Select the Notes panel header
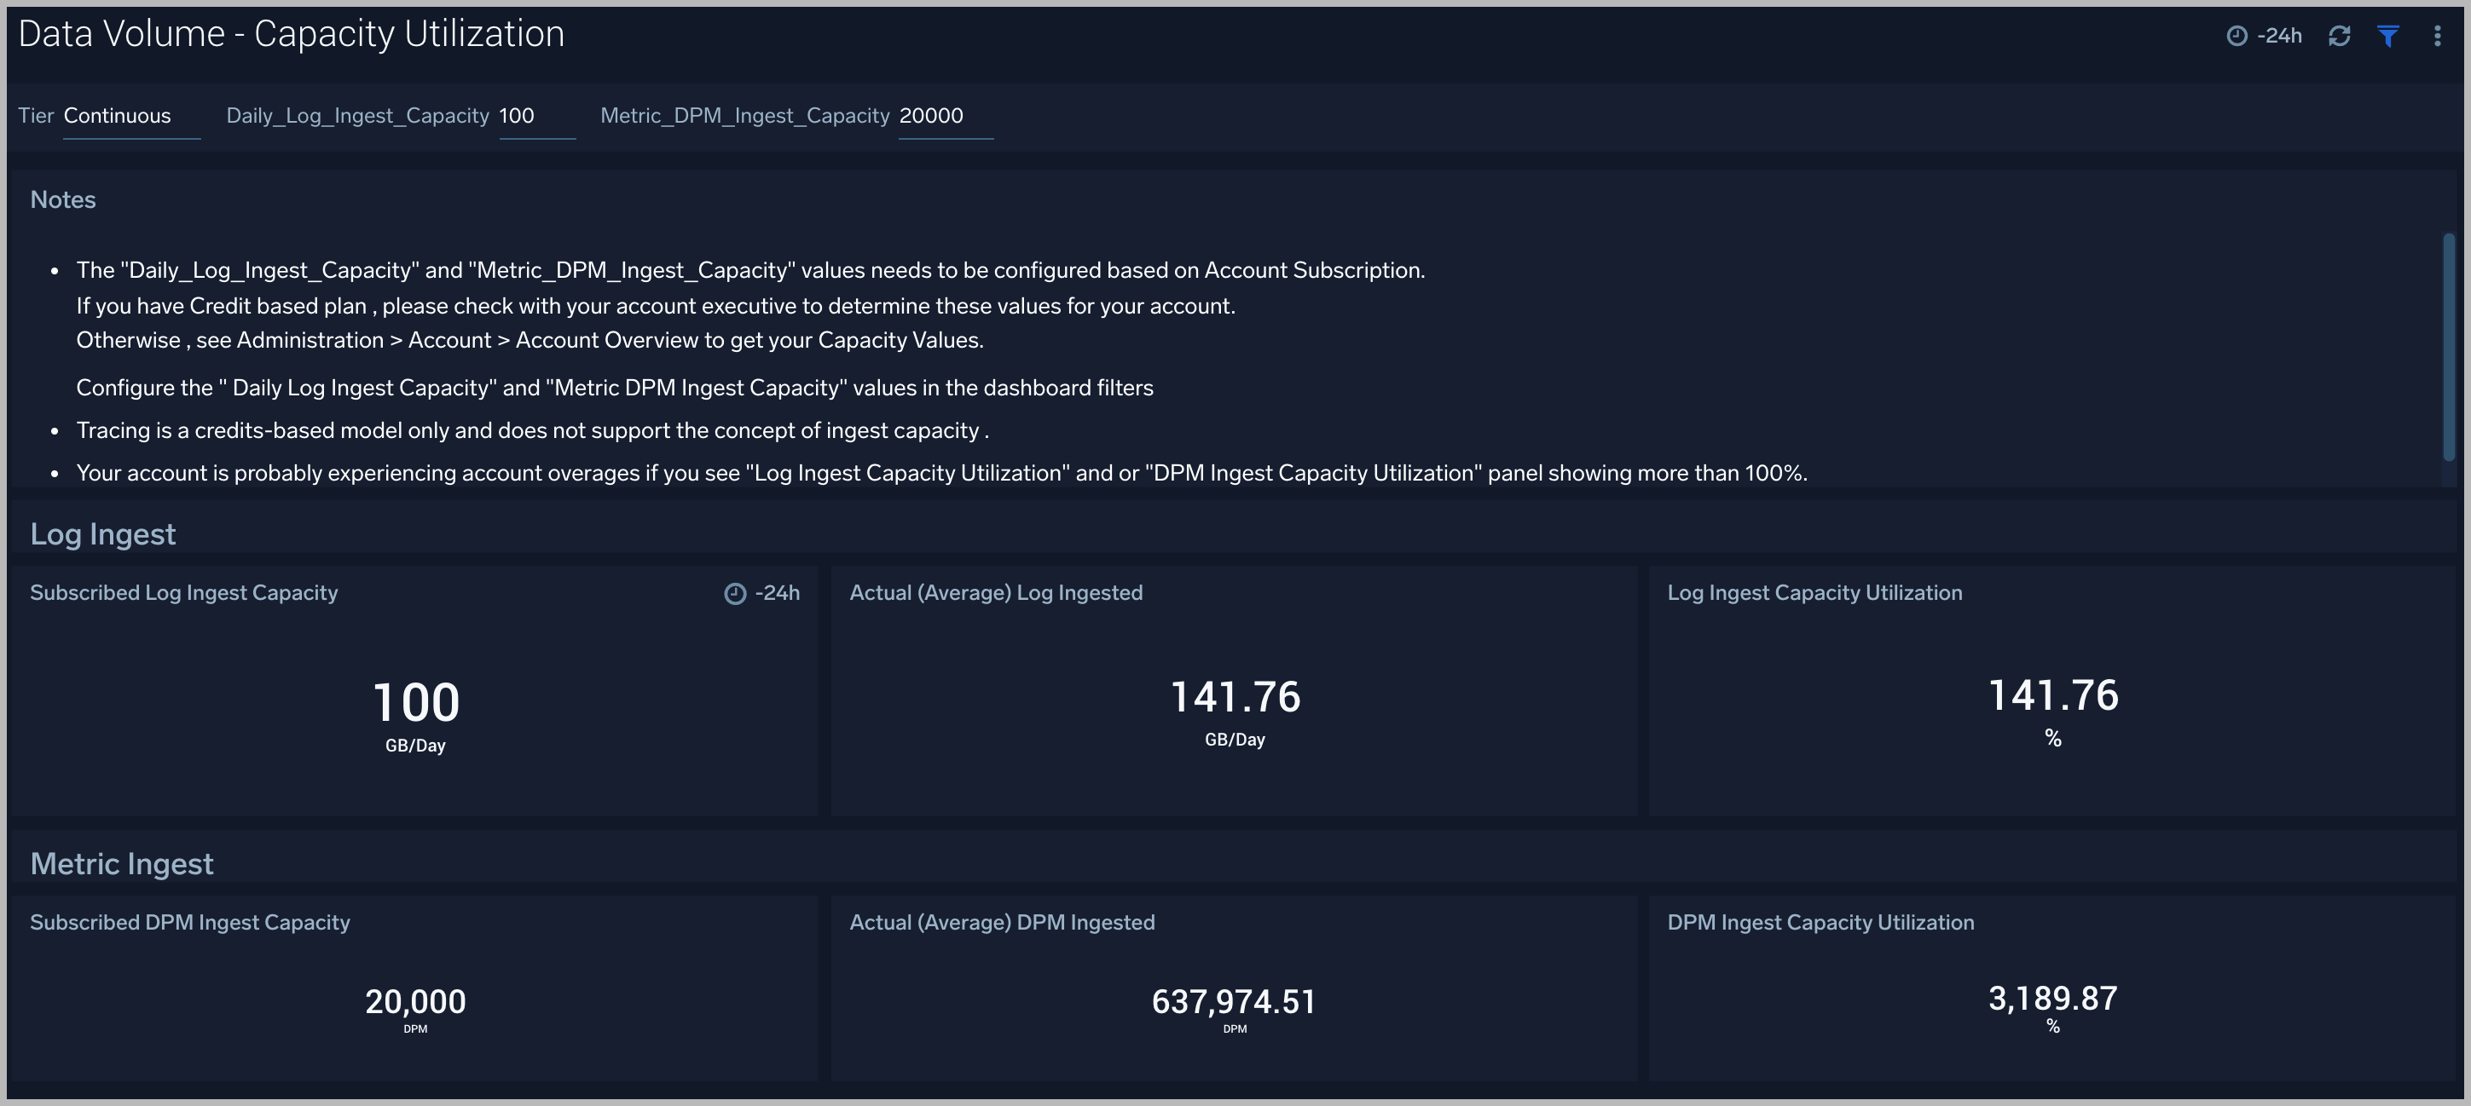 point(62,199)
